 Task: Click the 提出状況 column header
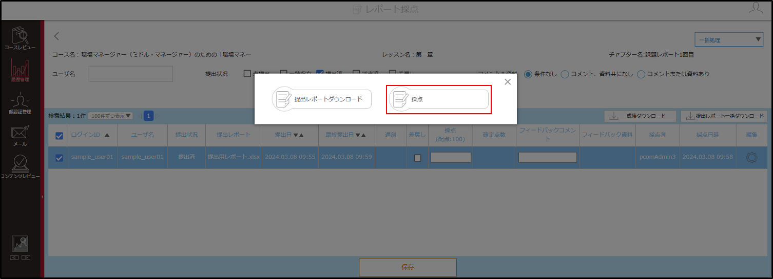point(186,135)
